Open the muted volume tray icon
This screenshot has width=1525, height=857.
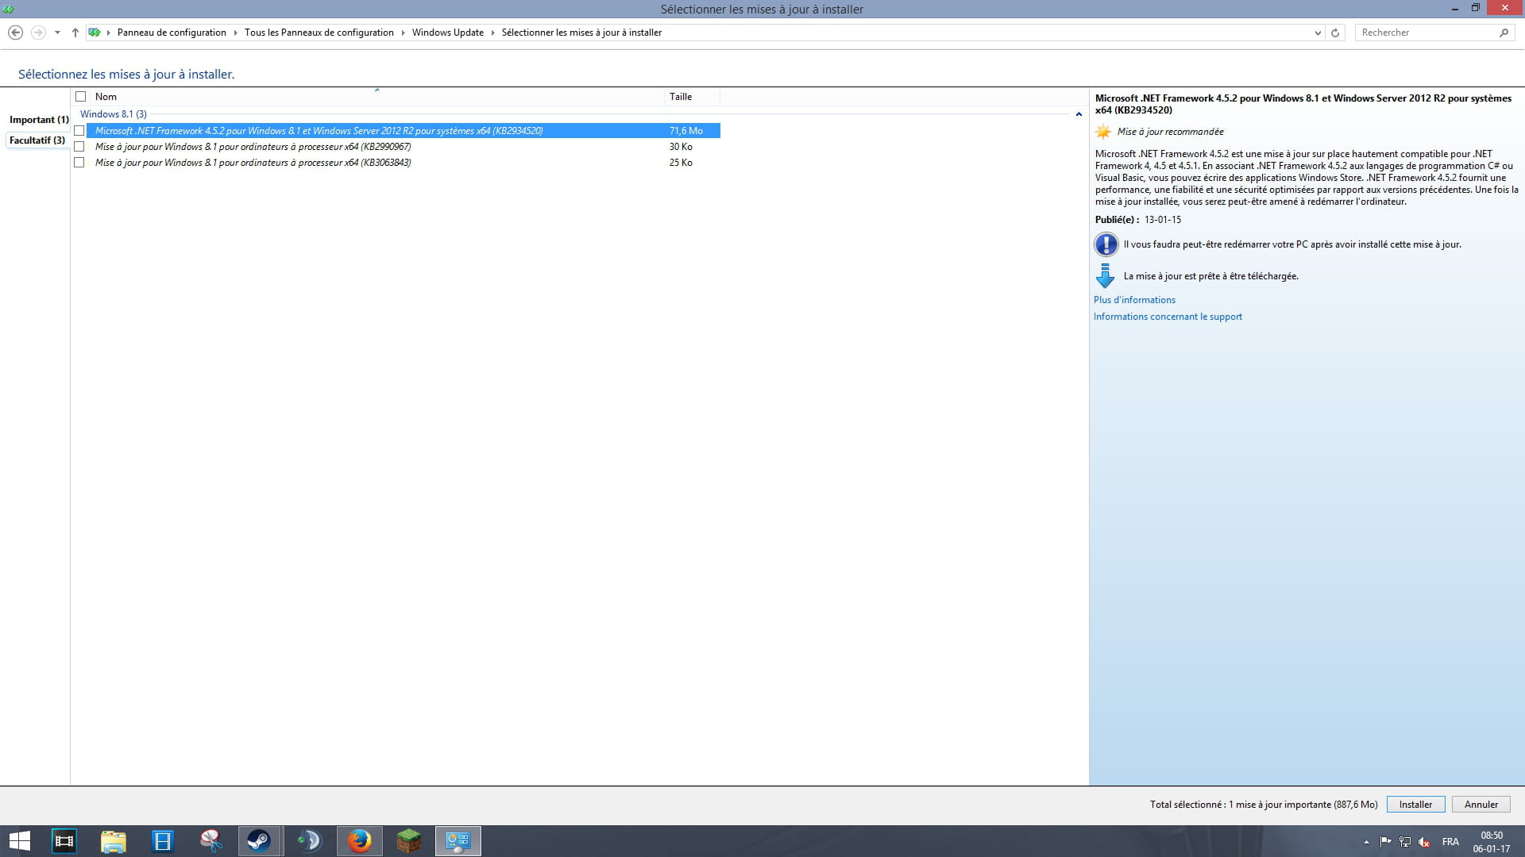click(x=1425, y=842)
